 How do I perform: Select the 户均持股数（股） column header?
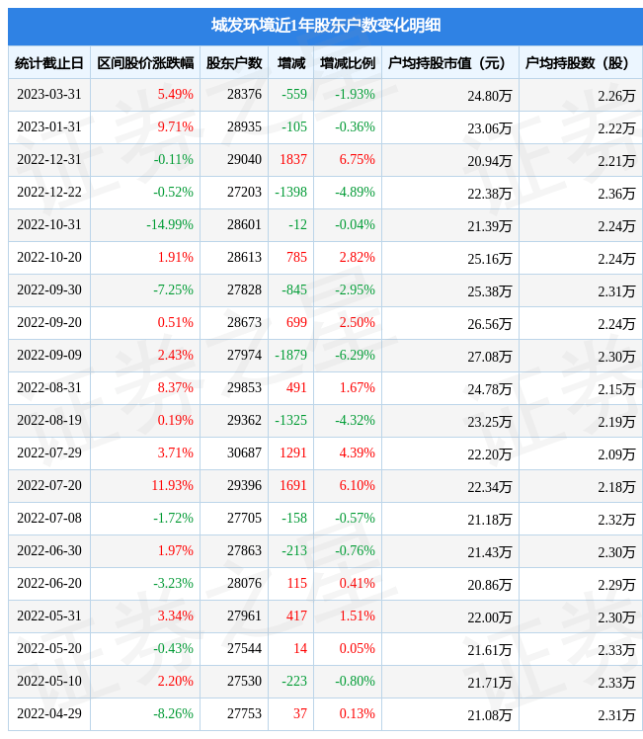point(577,63)
